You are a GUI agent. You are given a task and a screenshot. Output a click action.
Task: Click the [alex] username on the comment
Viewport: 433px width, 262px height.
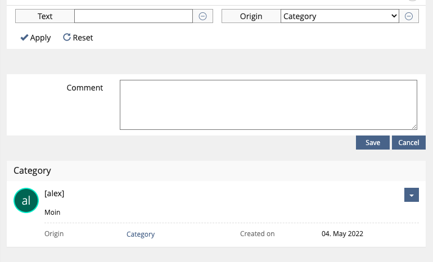point(55,193)
